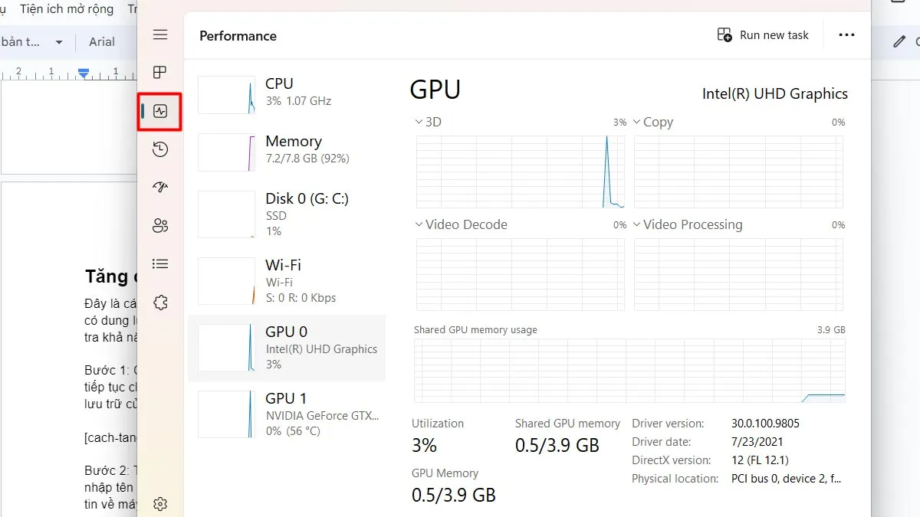Open the Details list icon

click(x=160, y=264)
